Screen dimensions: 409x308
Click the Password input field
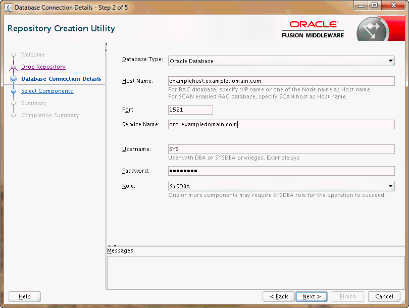281,171
